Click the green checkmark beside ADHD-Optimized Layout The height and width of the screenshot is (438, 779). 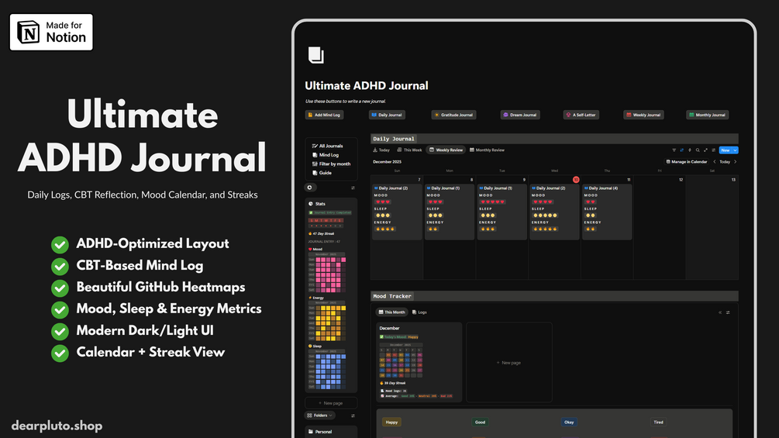(60, 244)
